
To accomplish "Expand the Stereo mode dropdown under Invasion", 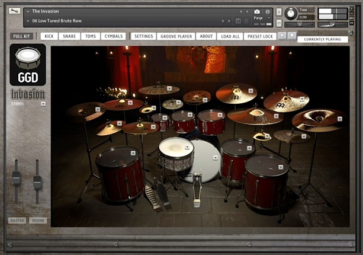I will tap(43, 104).
